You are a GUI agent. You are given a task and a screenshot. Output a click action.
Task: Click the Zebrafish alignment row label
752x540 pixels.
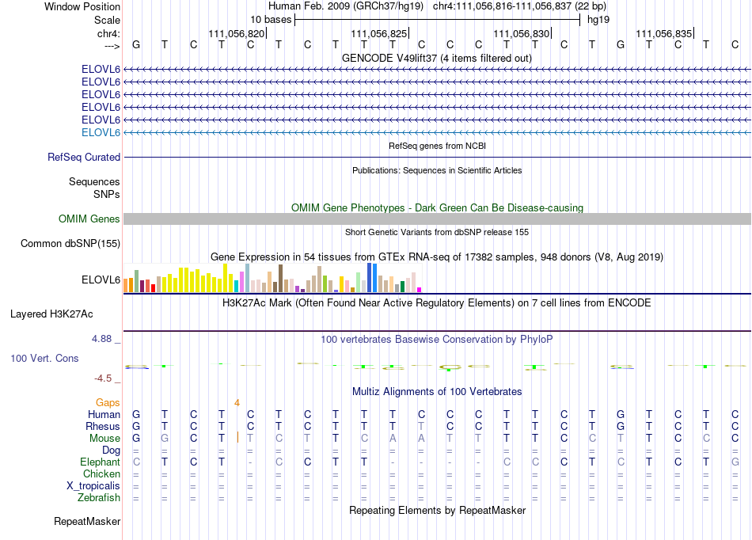(99, 497)
